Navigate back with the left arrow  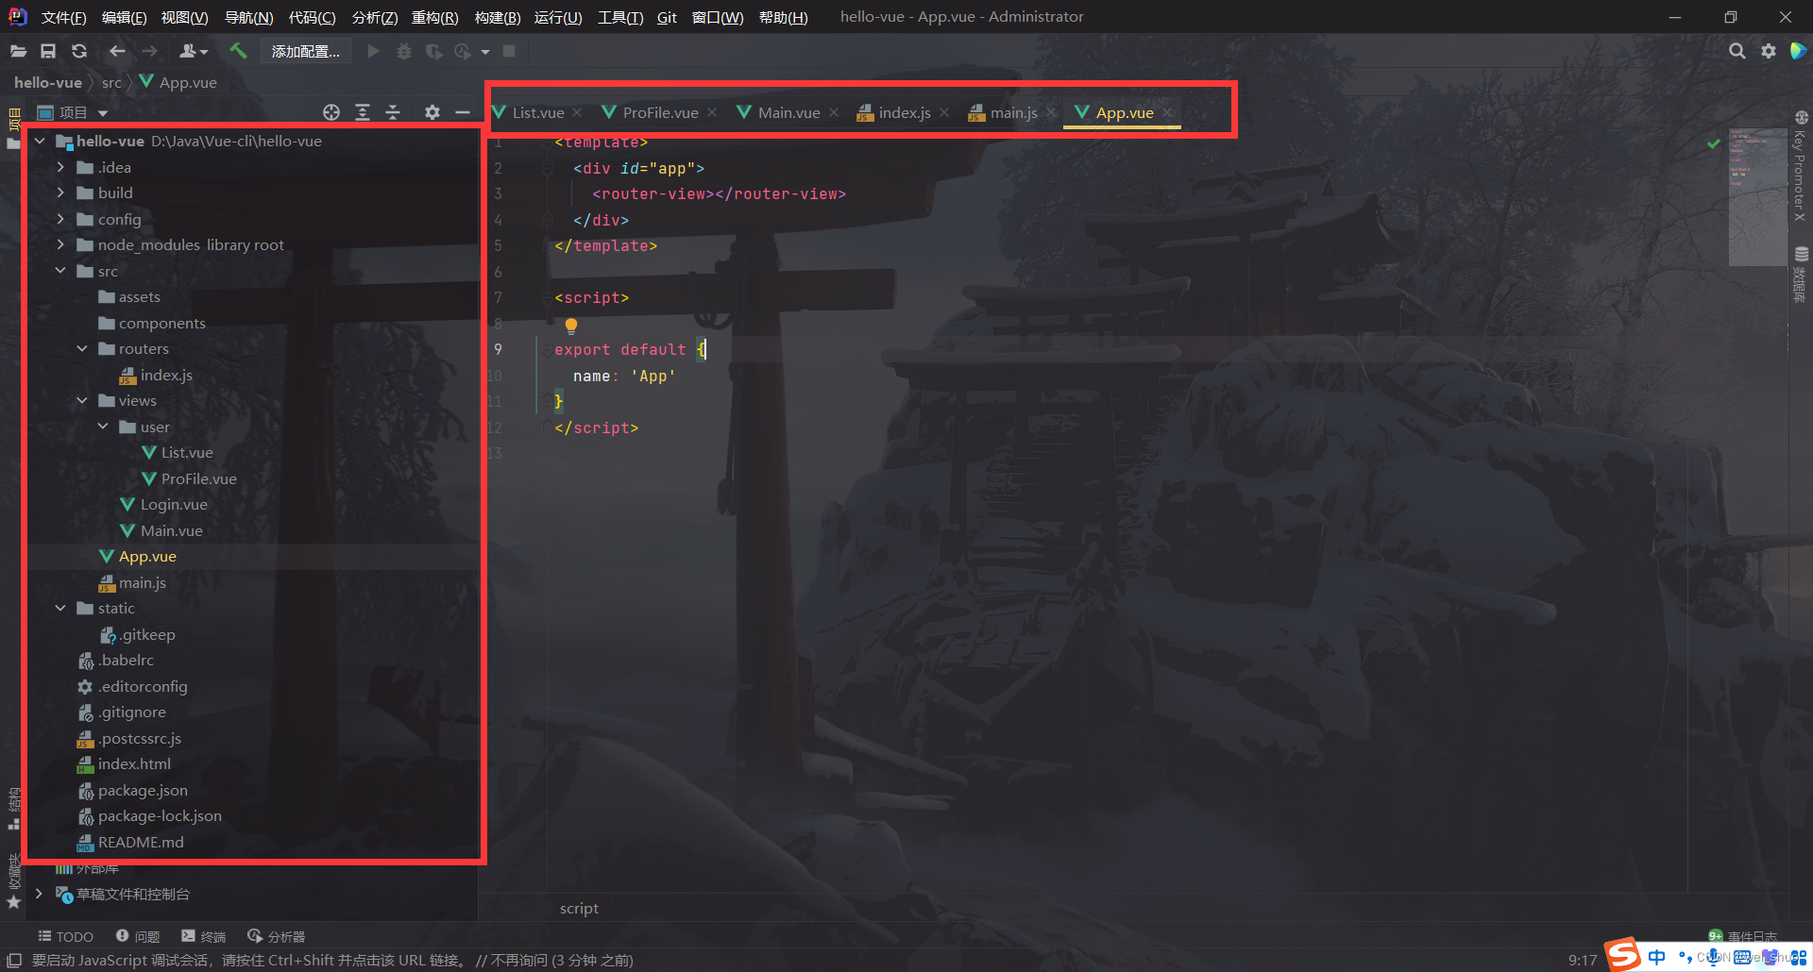click(x=117, y=51)
